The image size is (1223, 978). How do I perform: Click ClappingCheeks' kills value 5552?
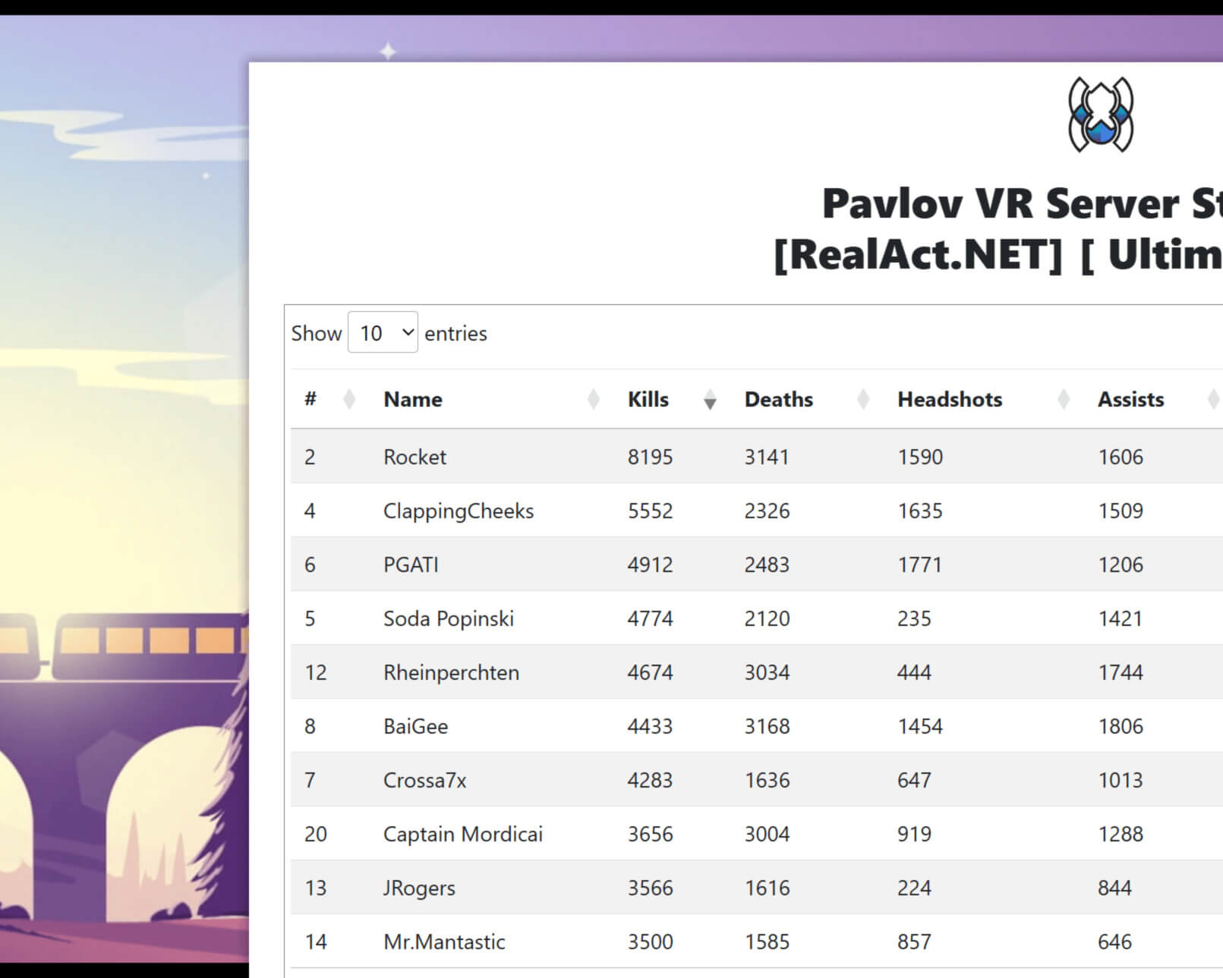point(650,511)
